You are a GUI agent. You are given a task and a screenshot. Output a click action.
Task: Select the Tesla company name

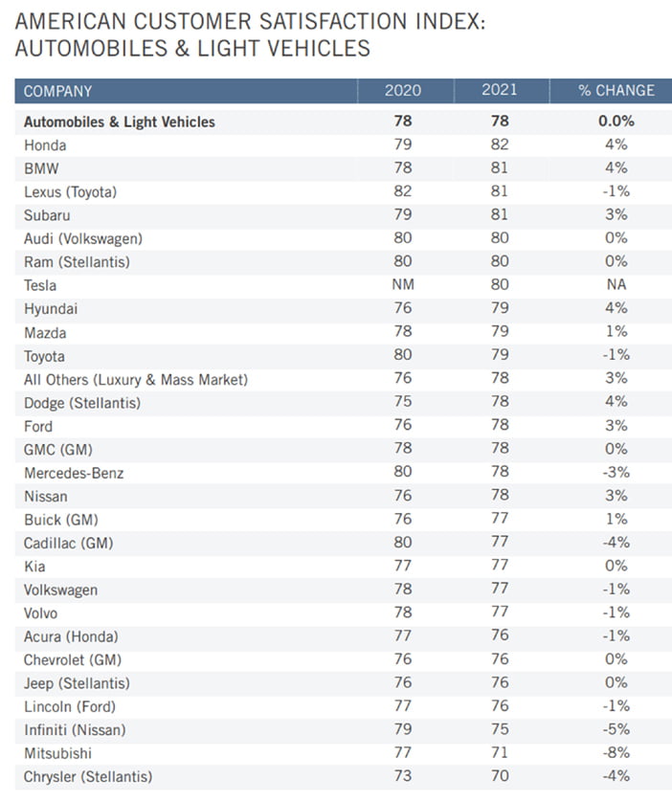point(40,285)
